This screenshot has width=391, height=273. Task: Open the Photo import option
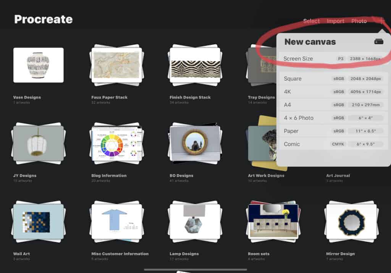[x=359, y=21]
